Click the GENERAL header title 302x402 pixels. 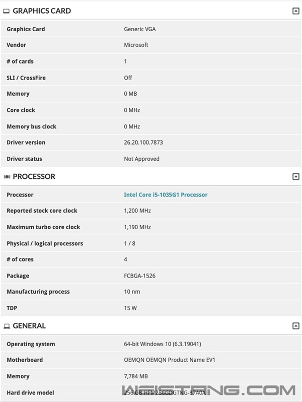pyautogui.click(x=29, y=326)
